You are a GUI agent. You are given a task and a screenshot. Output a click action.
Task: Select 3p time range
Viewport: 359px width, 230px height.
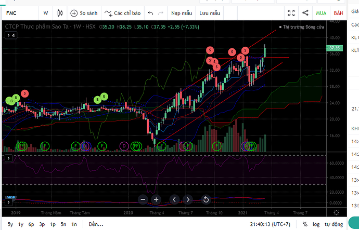(42, 224)
